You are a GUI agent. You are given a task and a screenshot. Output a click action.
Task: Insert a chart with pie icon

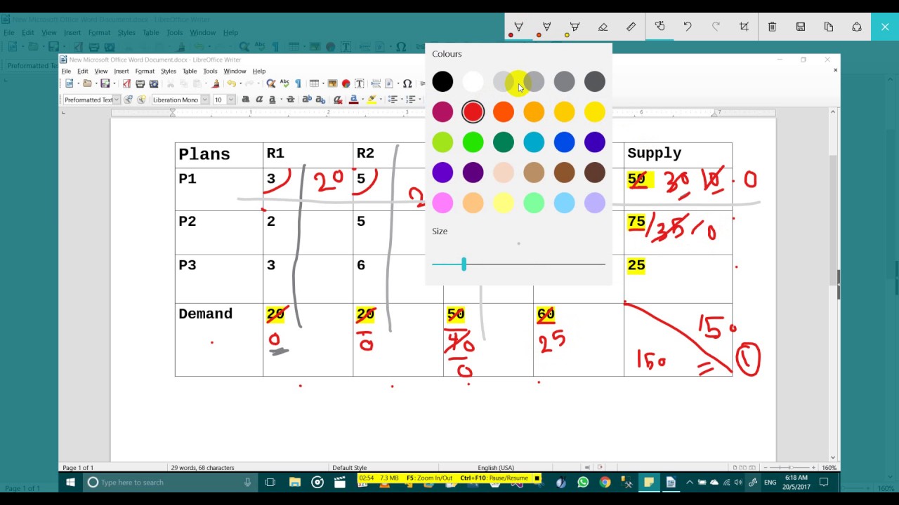[346, 83]
